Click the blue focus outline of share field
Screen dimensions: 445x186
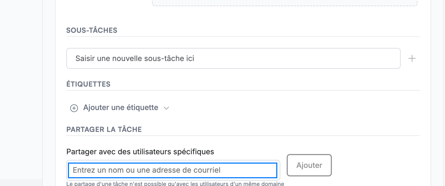(173, 163)
